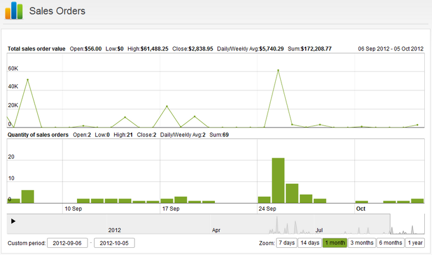Click the date range 06 Sep 2012 - 05 Oct 2012
Image resolution: width=432 pixels, height=255 pixels.
click(x=390, y=49)
